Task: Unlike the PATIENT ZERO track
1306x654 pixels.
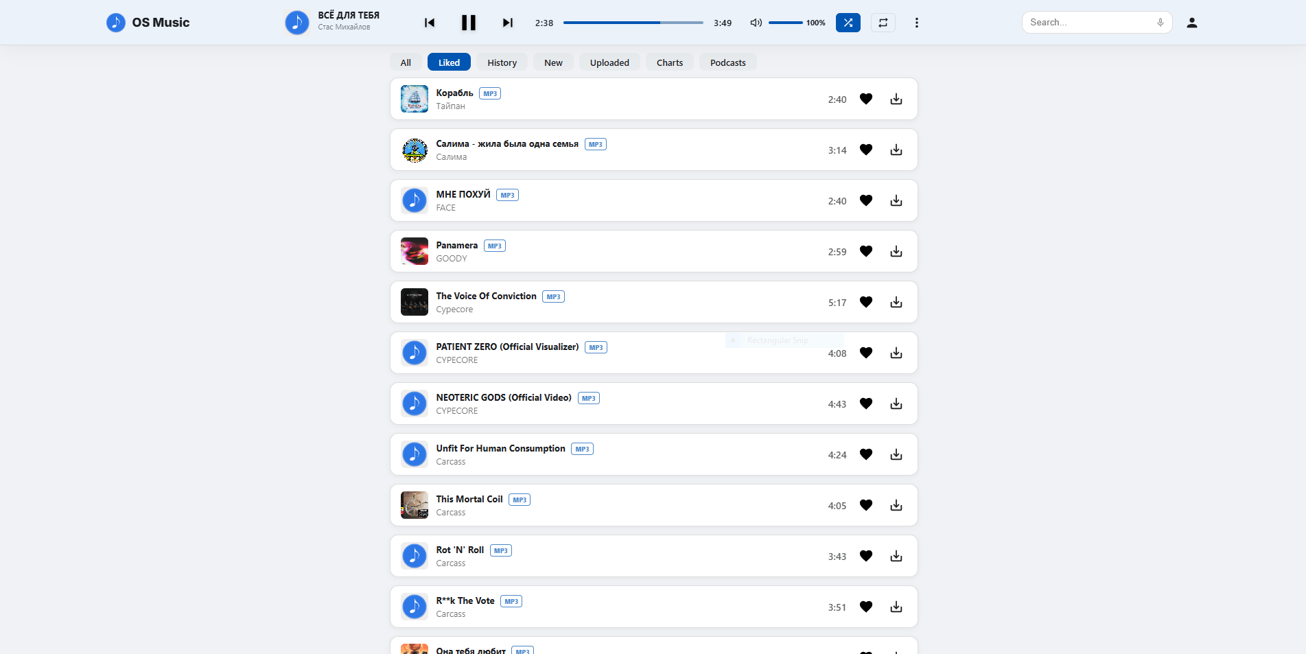Action: pos(866,353)
